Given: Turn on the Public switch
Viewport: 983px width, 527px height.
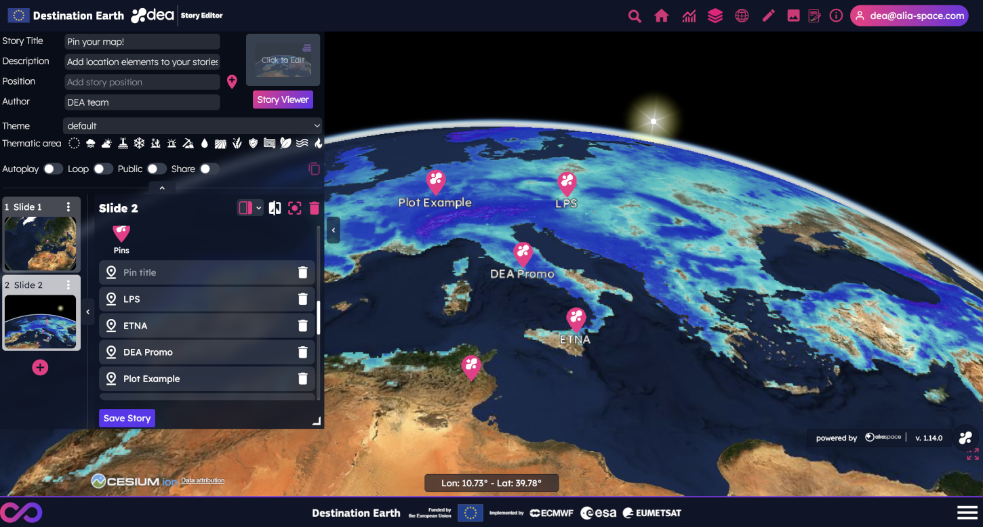Looking at the screenshot, I should point(156,169).
